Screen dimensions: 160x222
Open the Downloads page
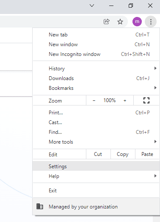[96, 78]
